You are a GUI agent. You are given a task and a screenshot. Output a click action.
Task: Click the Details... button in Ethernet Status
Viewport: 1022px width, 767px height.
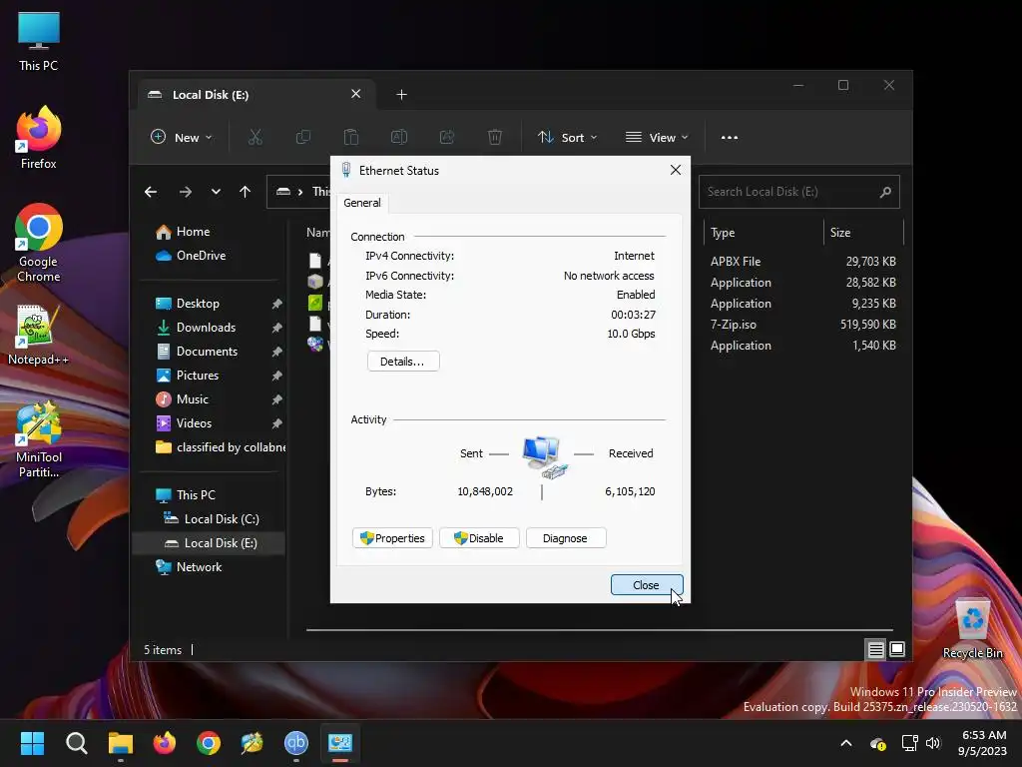pyautogui.click(x=403, y=362)
